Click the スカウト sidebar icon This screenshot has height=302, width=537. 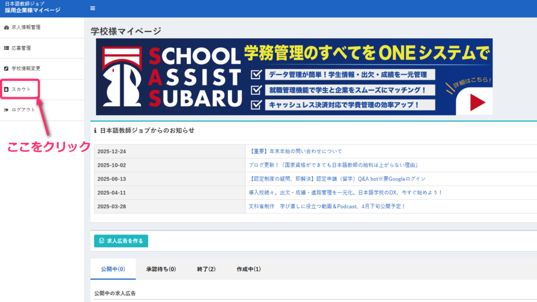6,90
